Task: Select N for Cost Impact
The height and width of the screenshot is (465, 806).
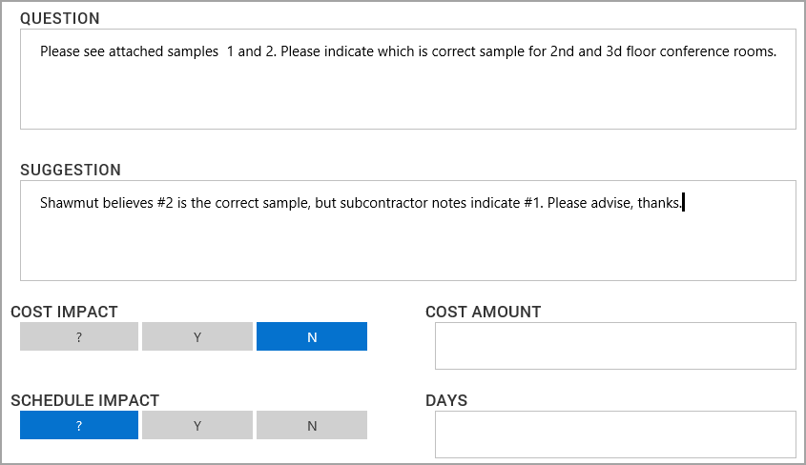Action: pyautogui.click(x=312, y=336)
